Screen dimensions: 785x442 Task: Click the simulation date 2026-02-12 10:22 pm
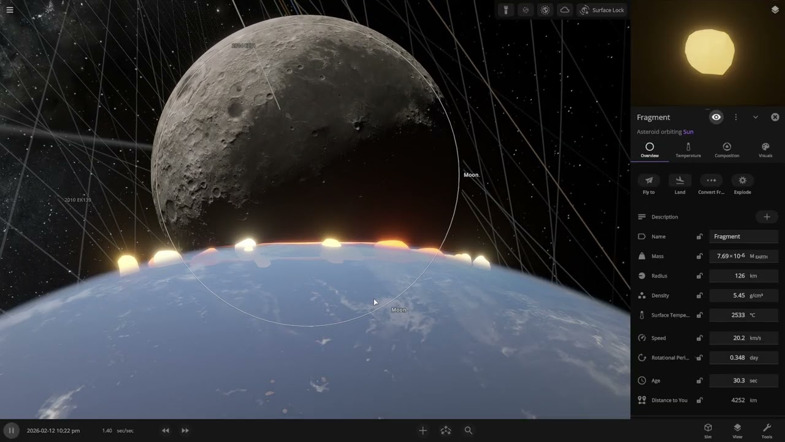click(53, 431)
